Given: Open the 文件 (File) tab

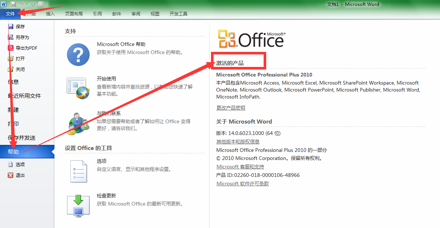Looking at the screenshot, I should (10, 14).
